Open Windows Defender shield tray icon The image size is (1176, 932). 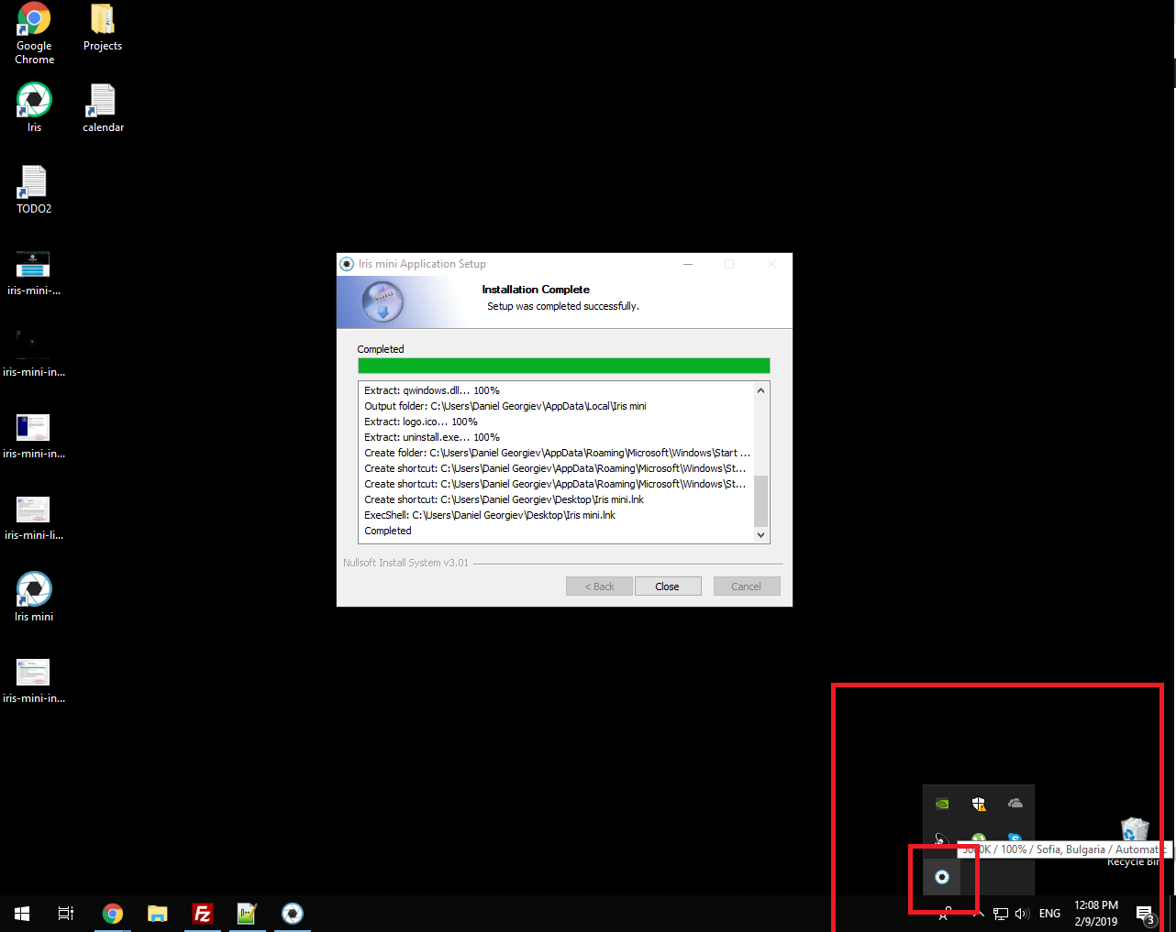(x=979, y=804)
